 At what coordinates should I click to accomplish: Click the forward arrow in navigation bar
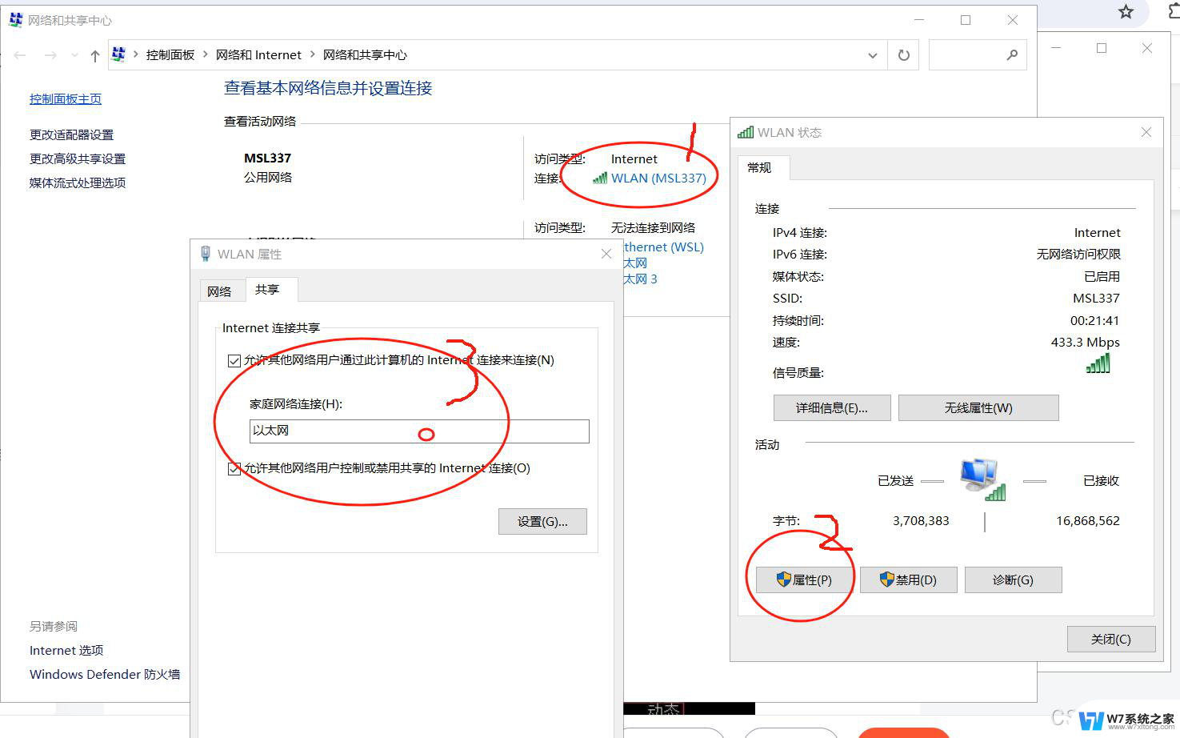(50, 55)
